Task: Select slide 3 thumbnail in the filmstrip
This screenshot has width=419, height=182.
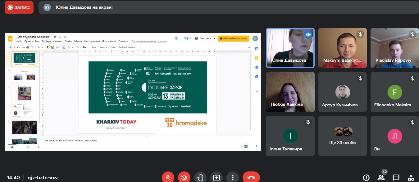Action: (x=24, y=93)
